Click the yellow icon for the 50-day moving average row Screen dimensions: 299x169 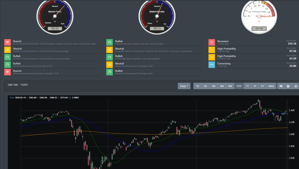click(7, 50)
